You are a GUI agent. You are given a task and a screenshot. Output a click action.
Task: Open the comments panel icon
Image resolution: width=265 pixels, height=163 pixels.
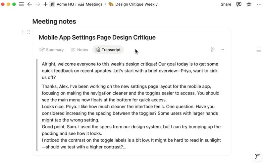[x=239, y=4]
